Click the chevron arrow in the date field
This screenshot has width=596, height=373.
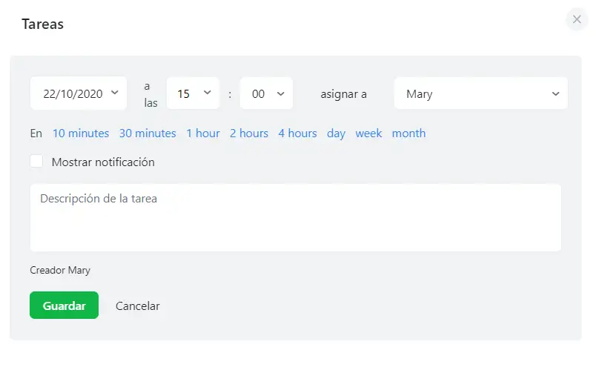114,93
